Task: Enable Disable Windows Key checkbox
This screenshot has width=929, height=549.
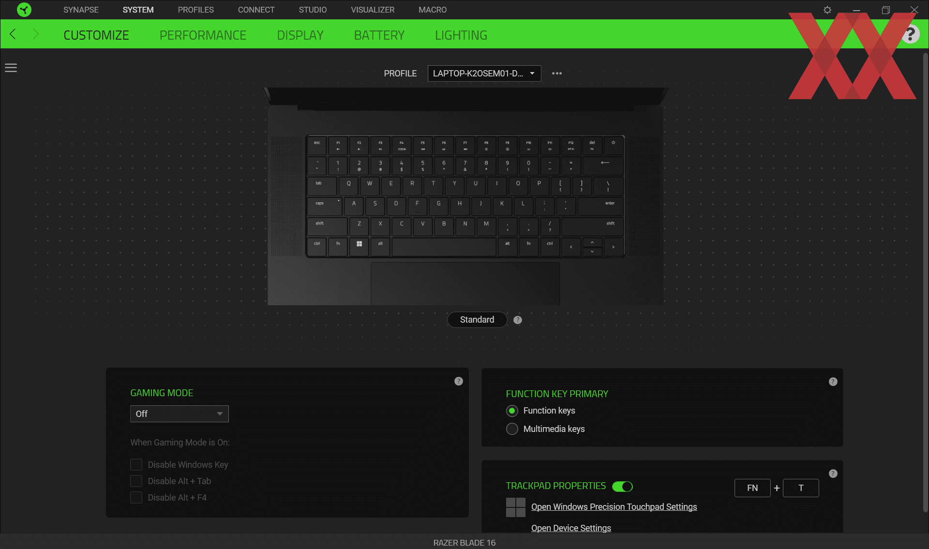Action: point(135,464)
